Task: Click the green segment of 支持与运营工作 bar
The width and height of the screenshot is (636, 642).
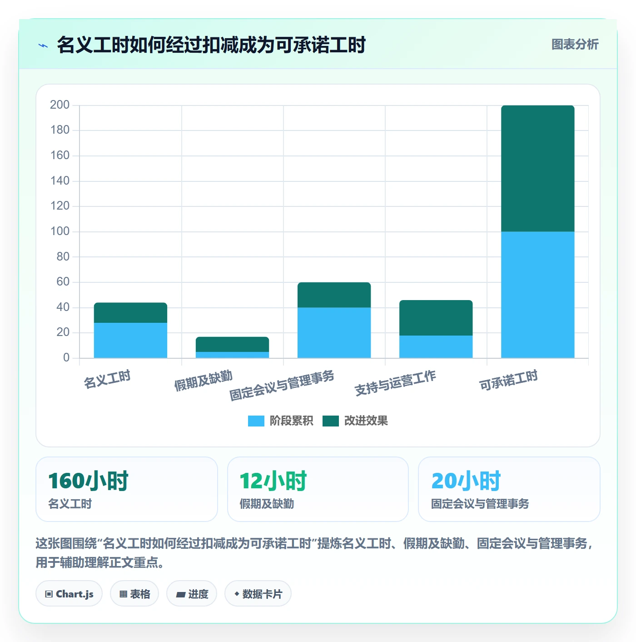Action: [436, 318]
